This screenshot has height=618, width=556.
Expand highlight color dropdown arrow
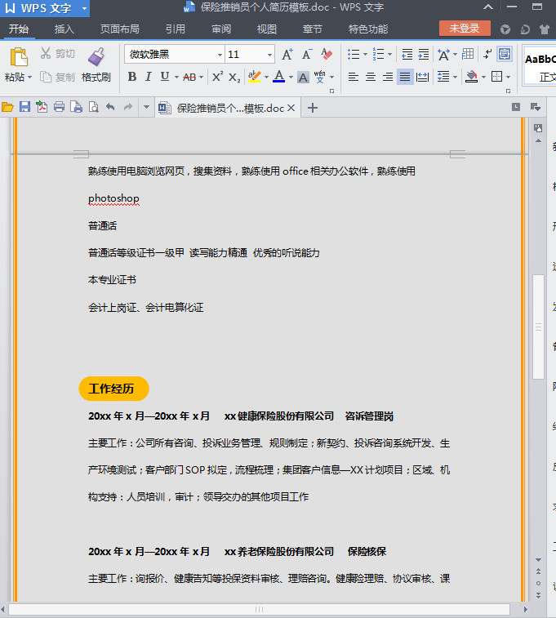click(x=266, y=77)
